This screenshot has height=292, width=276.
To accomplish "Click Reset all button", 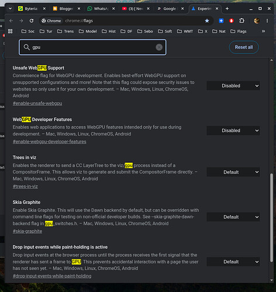I will pyautogui.click(x=244, y=47).
